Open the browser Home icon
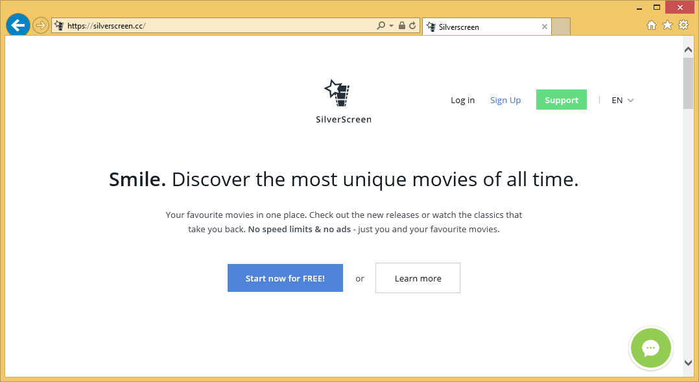Screen dimensions: 699x382 652,25
